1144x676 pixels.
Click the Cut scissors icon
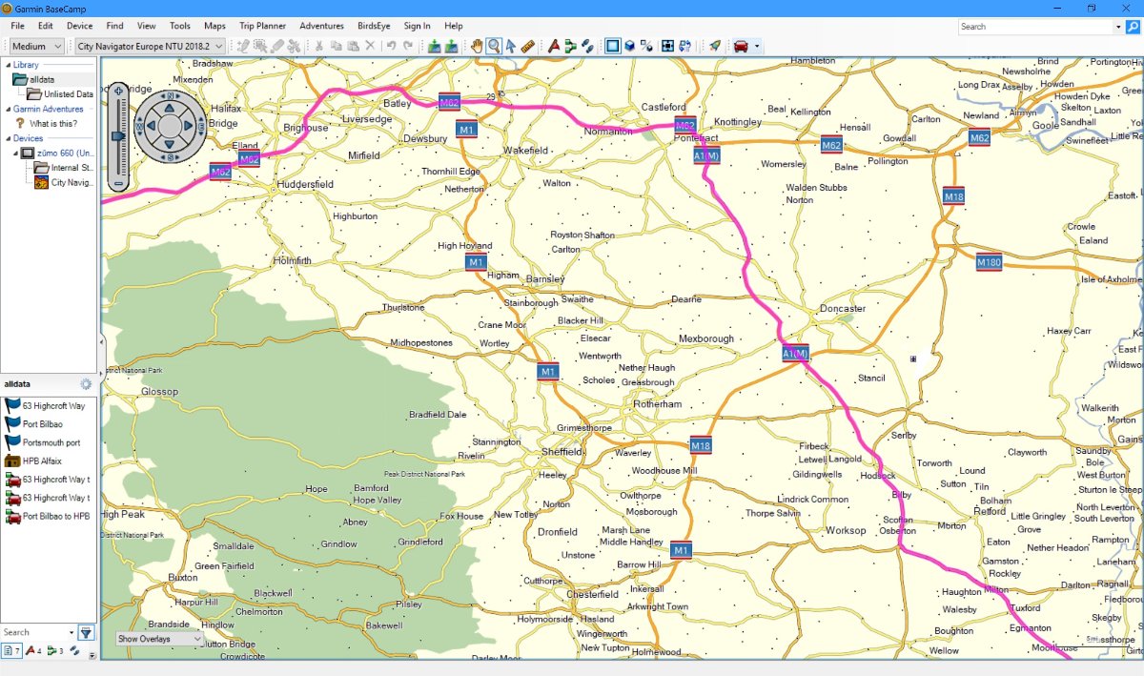click(319, 46)
